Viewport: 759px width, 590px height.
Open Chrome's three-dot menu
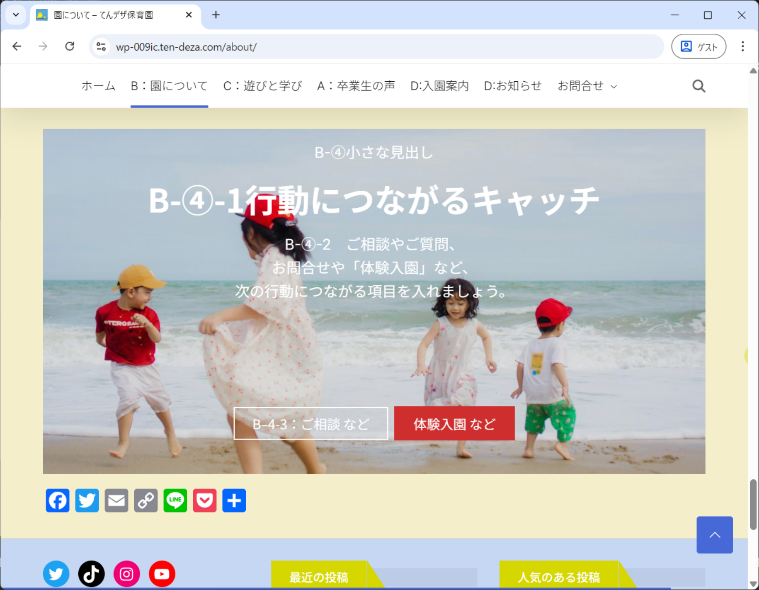coord(742,46)
